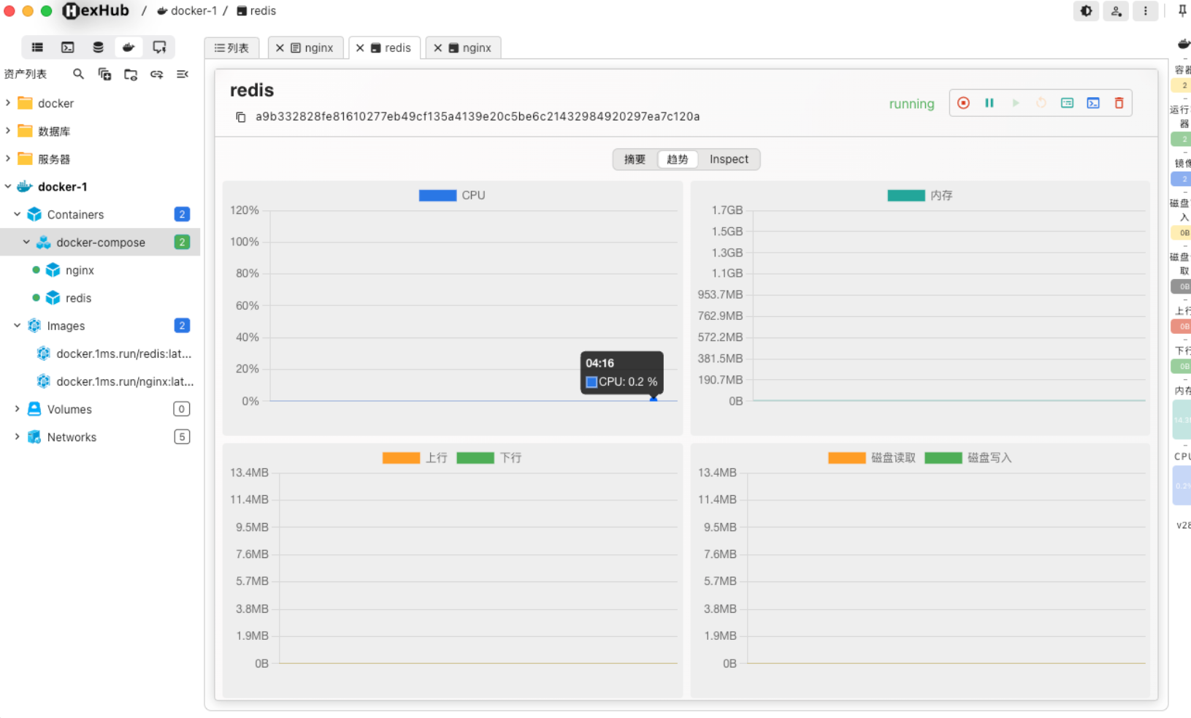
Task: Click the Images count badge
Action: click(x=182, y=325)
